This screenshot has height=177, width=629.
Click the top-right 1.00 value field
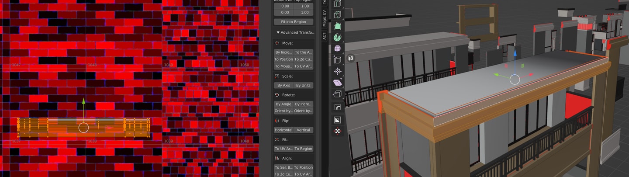click(304, 6)
